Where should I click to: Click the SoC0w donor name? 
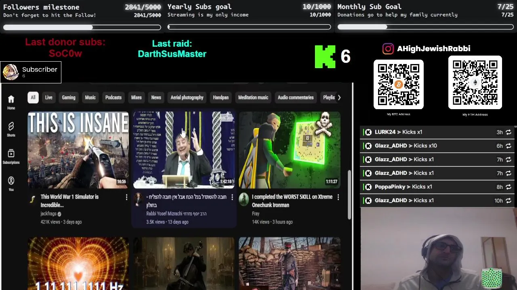(65, 54)
